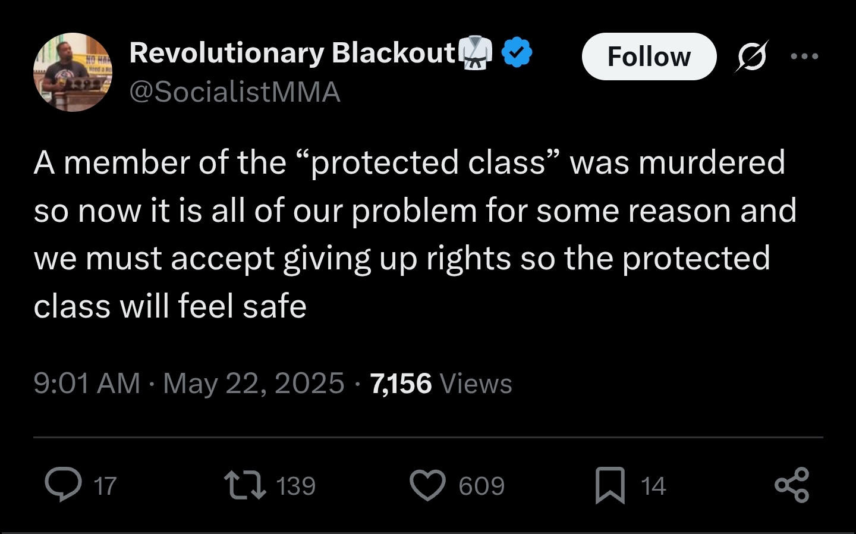Click the Revolutionary Blackout display name
The width and height of the screenshot is (856, 534).
click(292, 52)
